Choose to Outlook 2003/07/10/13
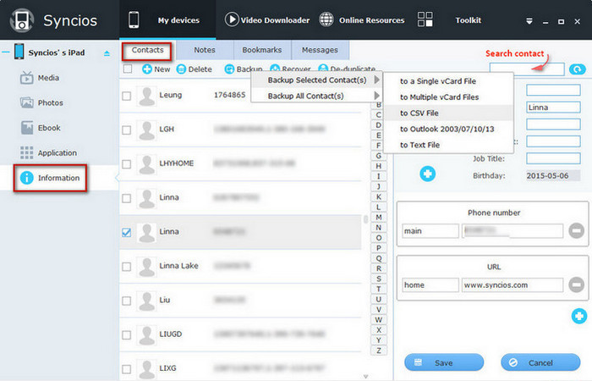The image size is (592, 381). pyautogui.click(x=448, y=129)
